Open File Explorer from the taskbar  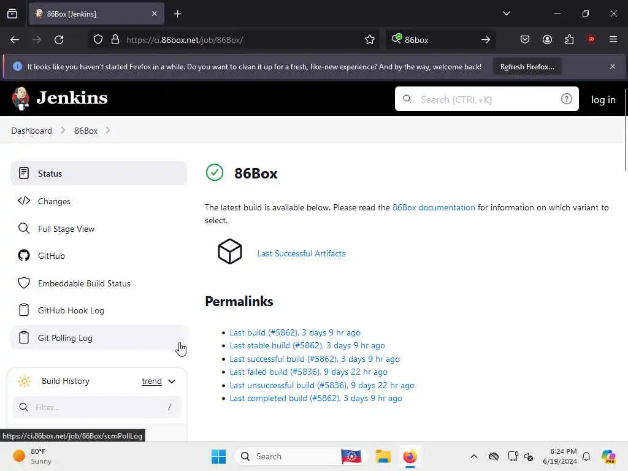coord(383,456)
